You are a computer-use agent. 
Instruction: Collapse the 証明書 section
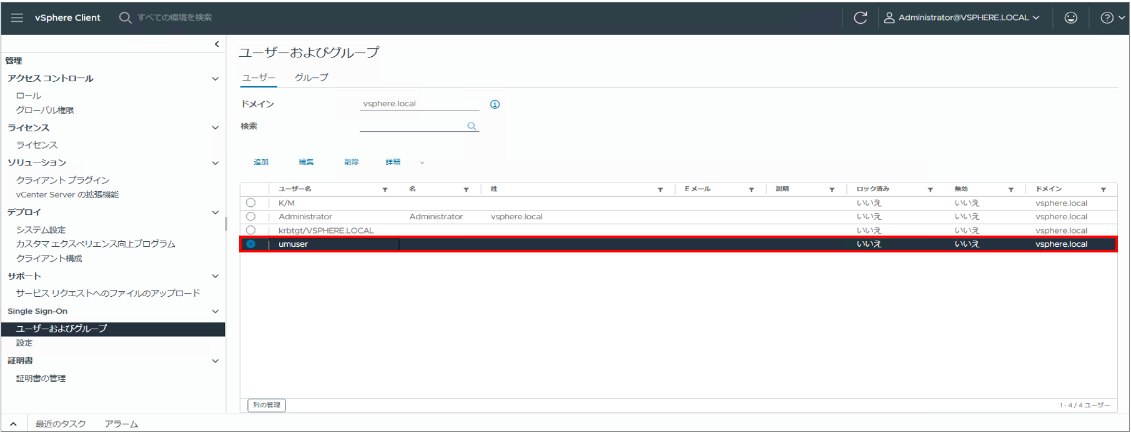tap(215, 361)
